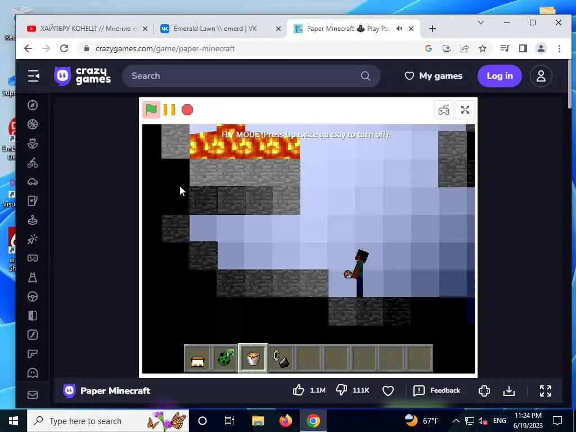Open the gamepad controller category in sidebar
This screenshot has height=432, width=576.
[33, 258]
